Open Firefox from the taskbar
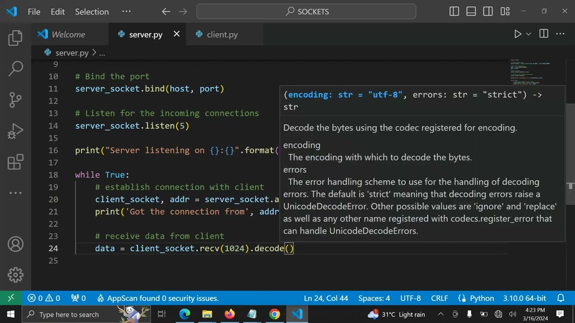Screen dimensions: 575x323 (x=230, y=314)
